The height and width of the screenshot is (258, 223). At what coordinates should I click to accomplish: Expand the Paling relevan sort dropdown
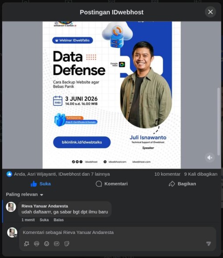coord(25,194)
